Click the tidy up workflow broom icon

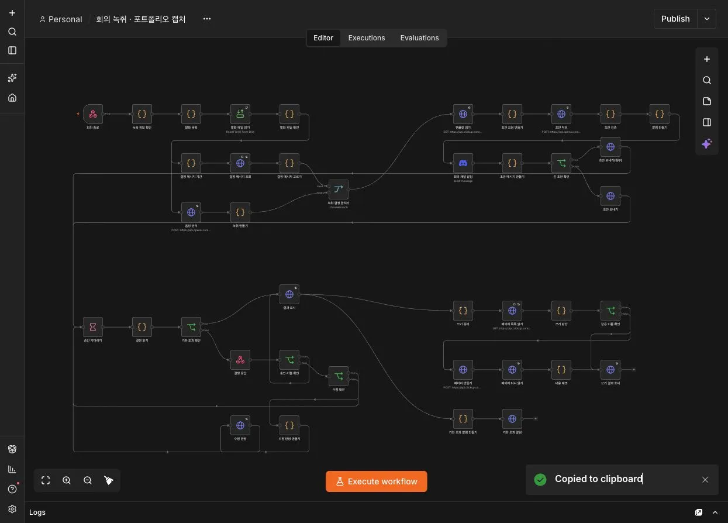click(x=109, y=480)
